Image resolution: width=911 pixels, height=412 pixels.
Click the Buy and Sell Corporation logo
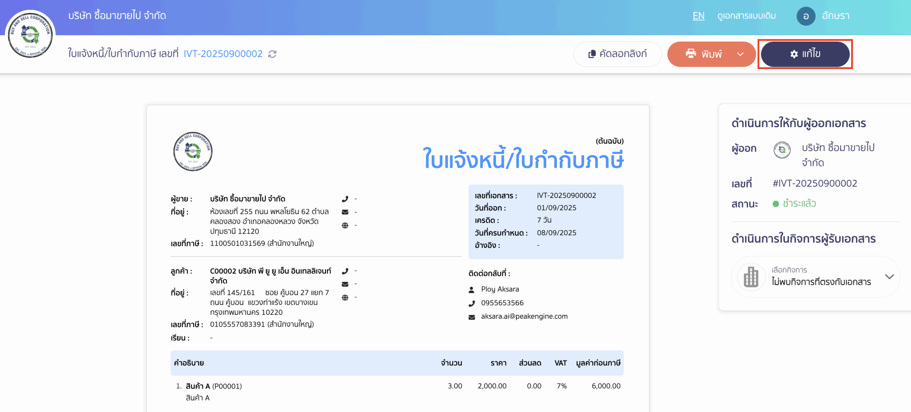pos(31,35)
